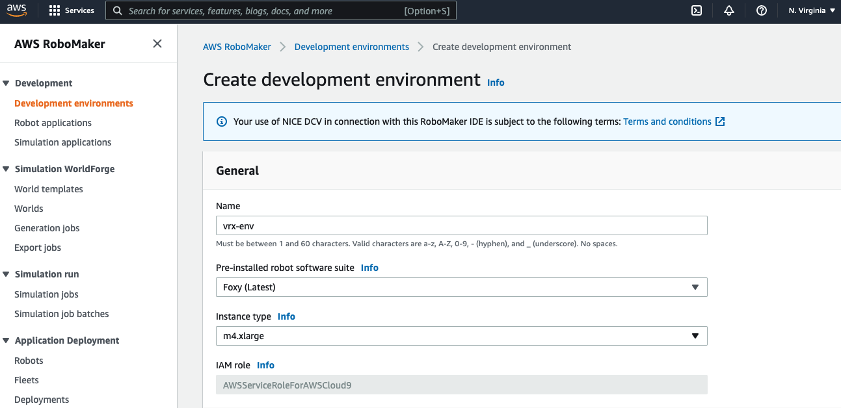Click the Name input field
Viewport: 841px width, 408px height.
[461, 225]
